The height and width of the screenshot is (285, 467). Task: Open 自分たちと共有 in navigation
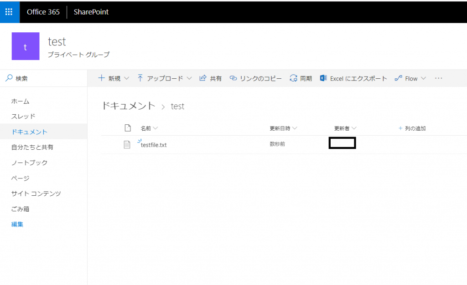pyautogui.click(x=32, y=147)
